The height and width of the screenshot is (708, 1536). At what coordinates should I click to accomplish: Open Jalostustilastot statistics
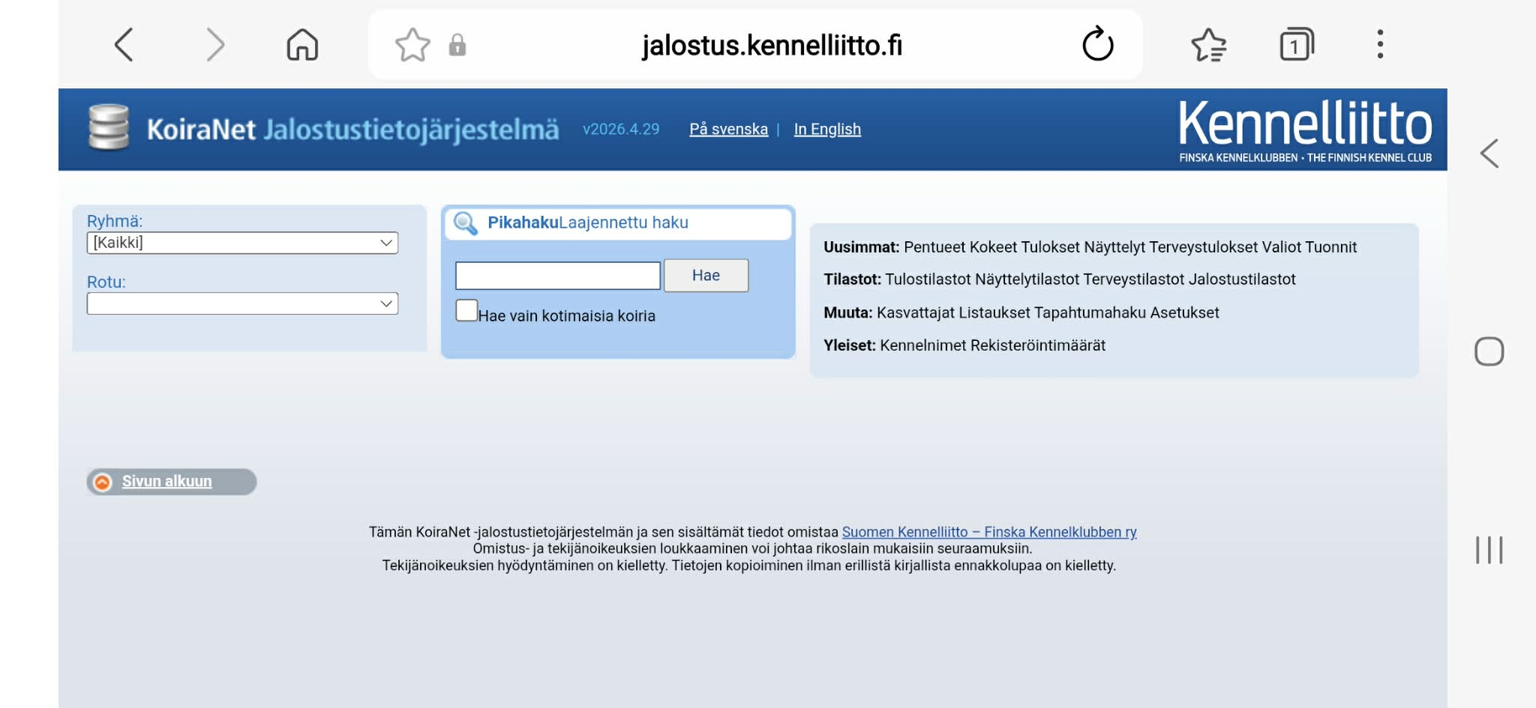[x=1243, y=279]
